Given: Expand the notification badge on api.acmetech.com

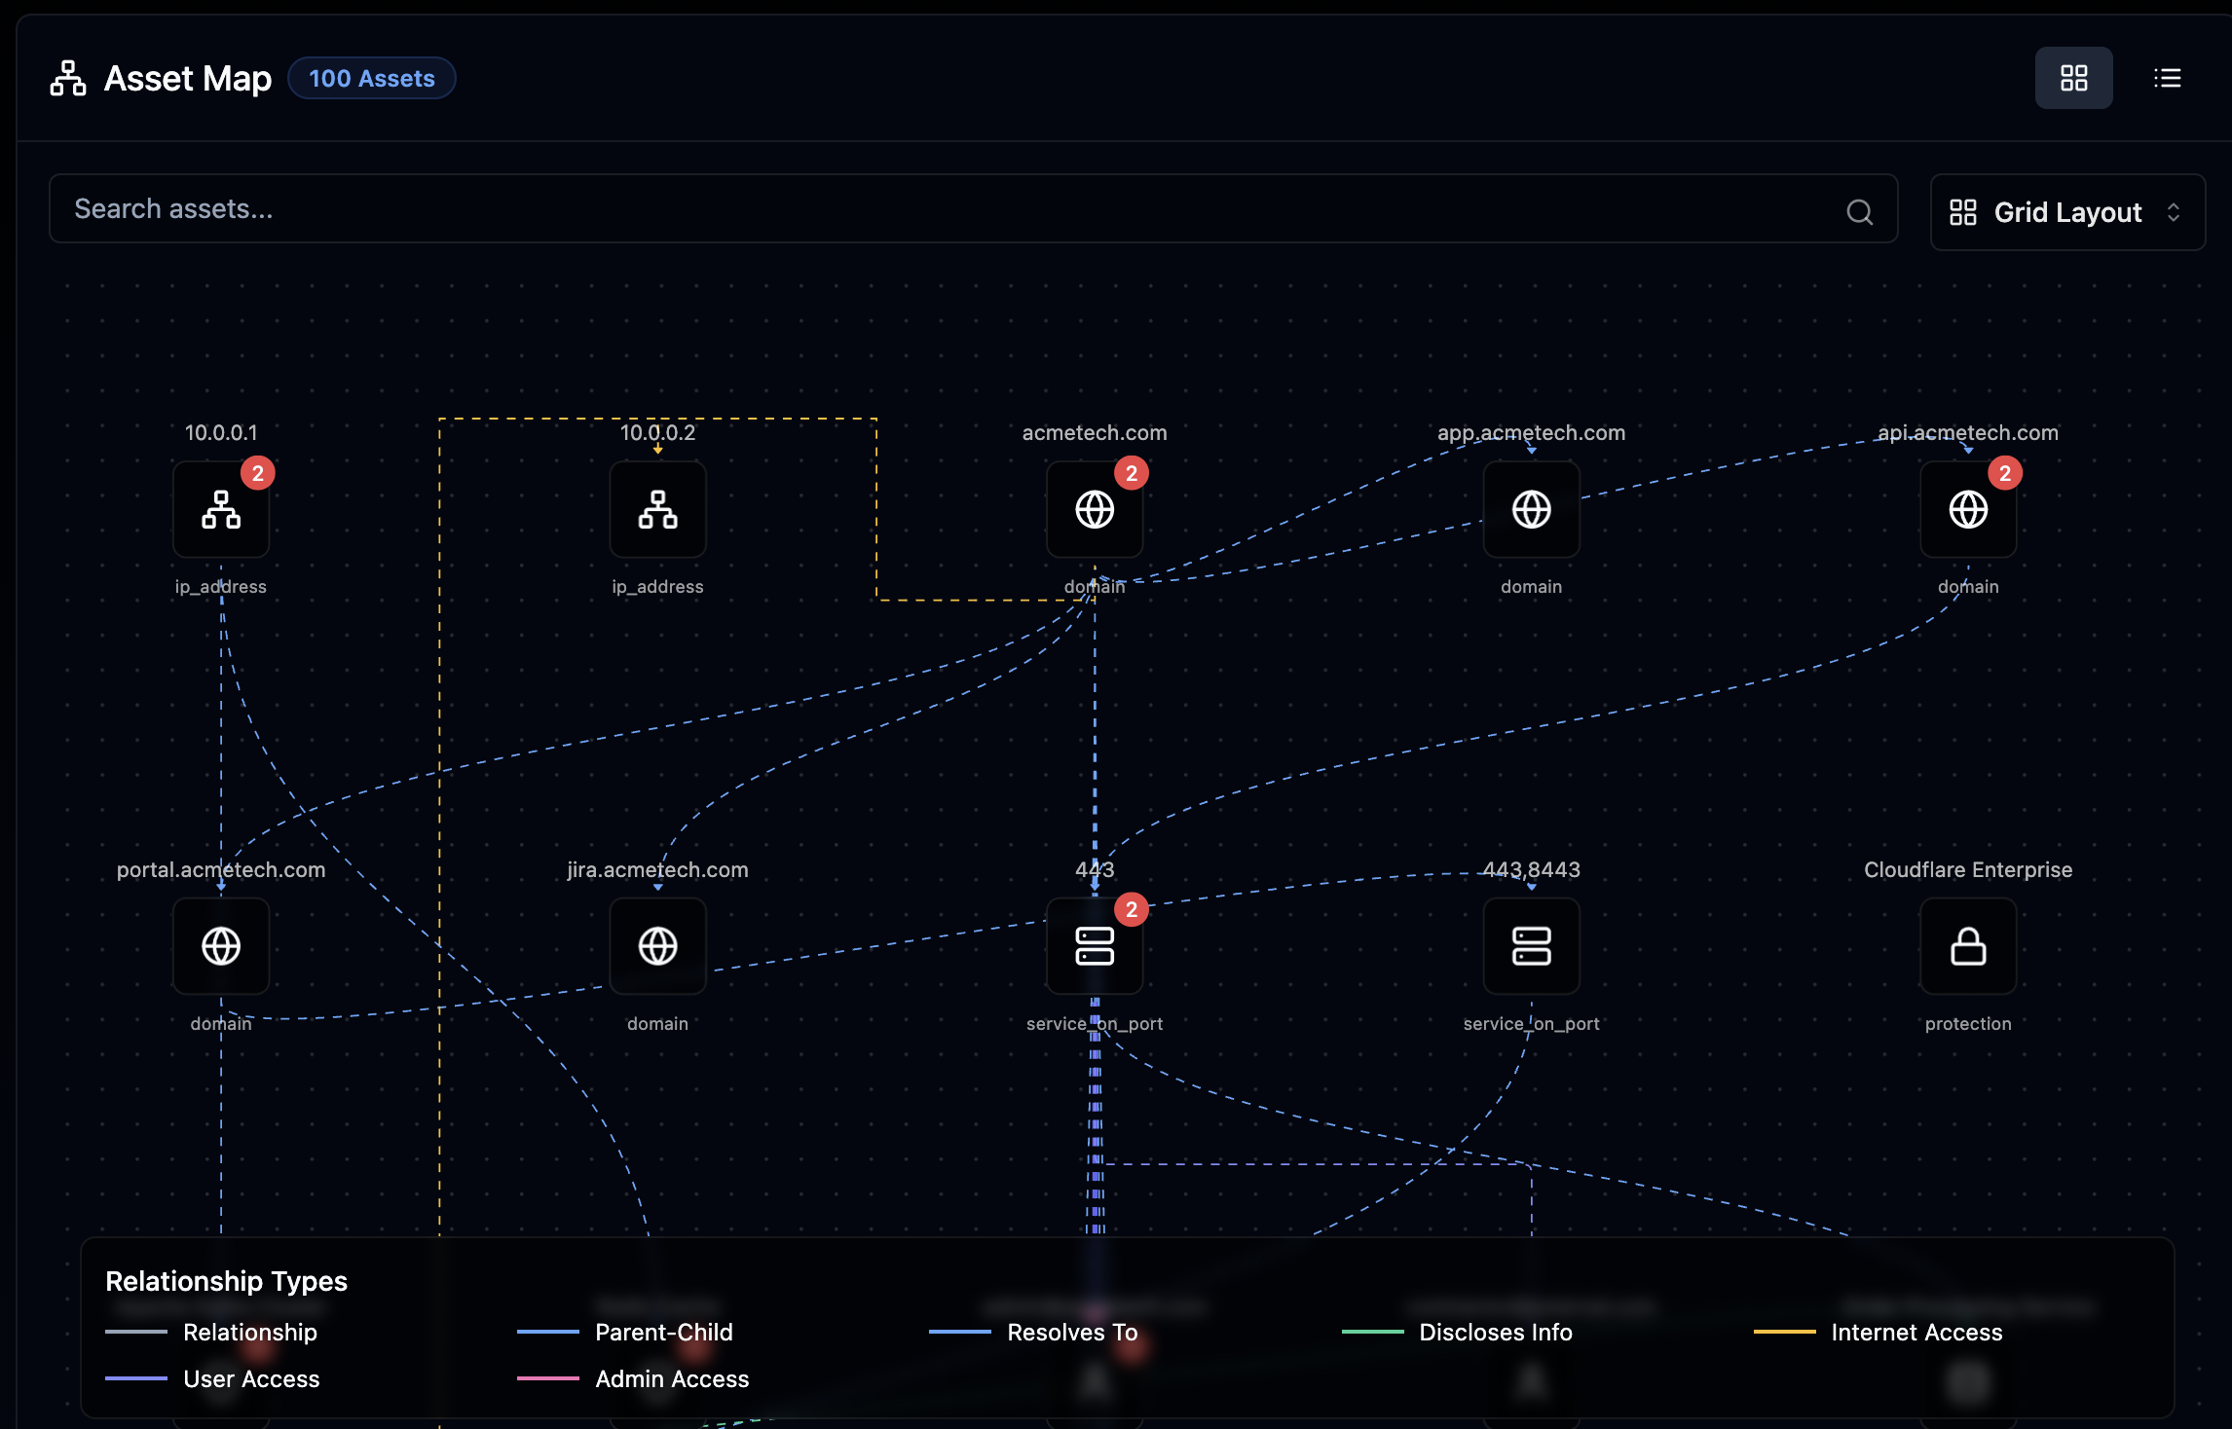Looking at the screenshot, I should pos(2006,472).
